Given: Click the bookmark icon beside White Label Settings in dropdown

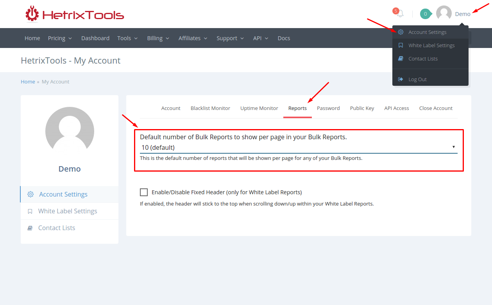Looking at the screenshot, I should (401, 45).
